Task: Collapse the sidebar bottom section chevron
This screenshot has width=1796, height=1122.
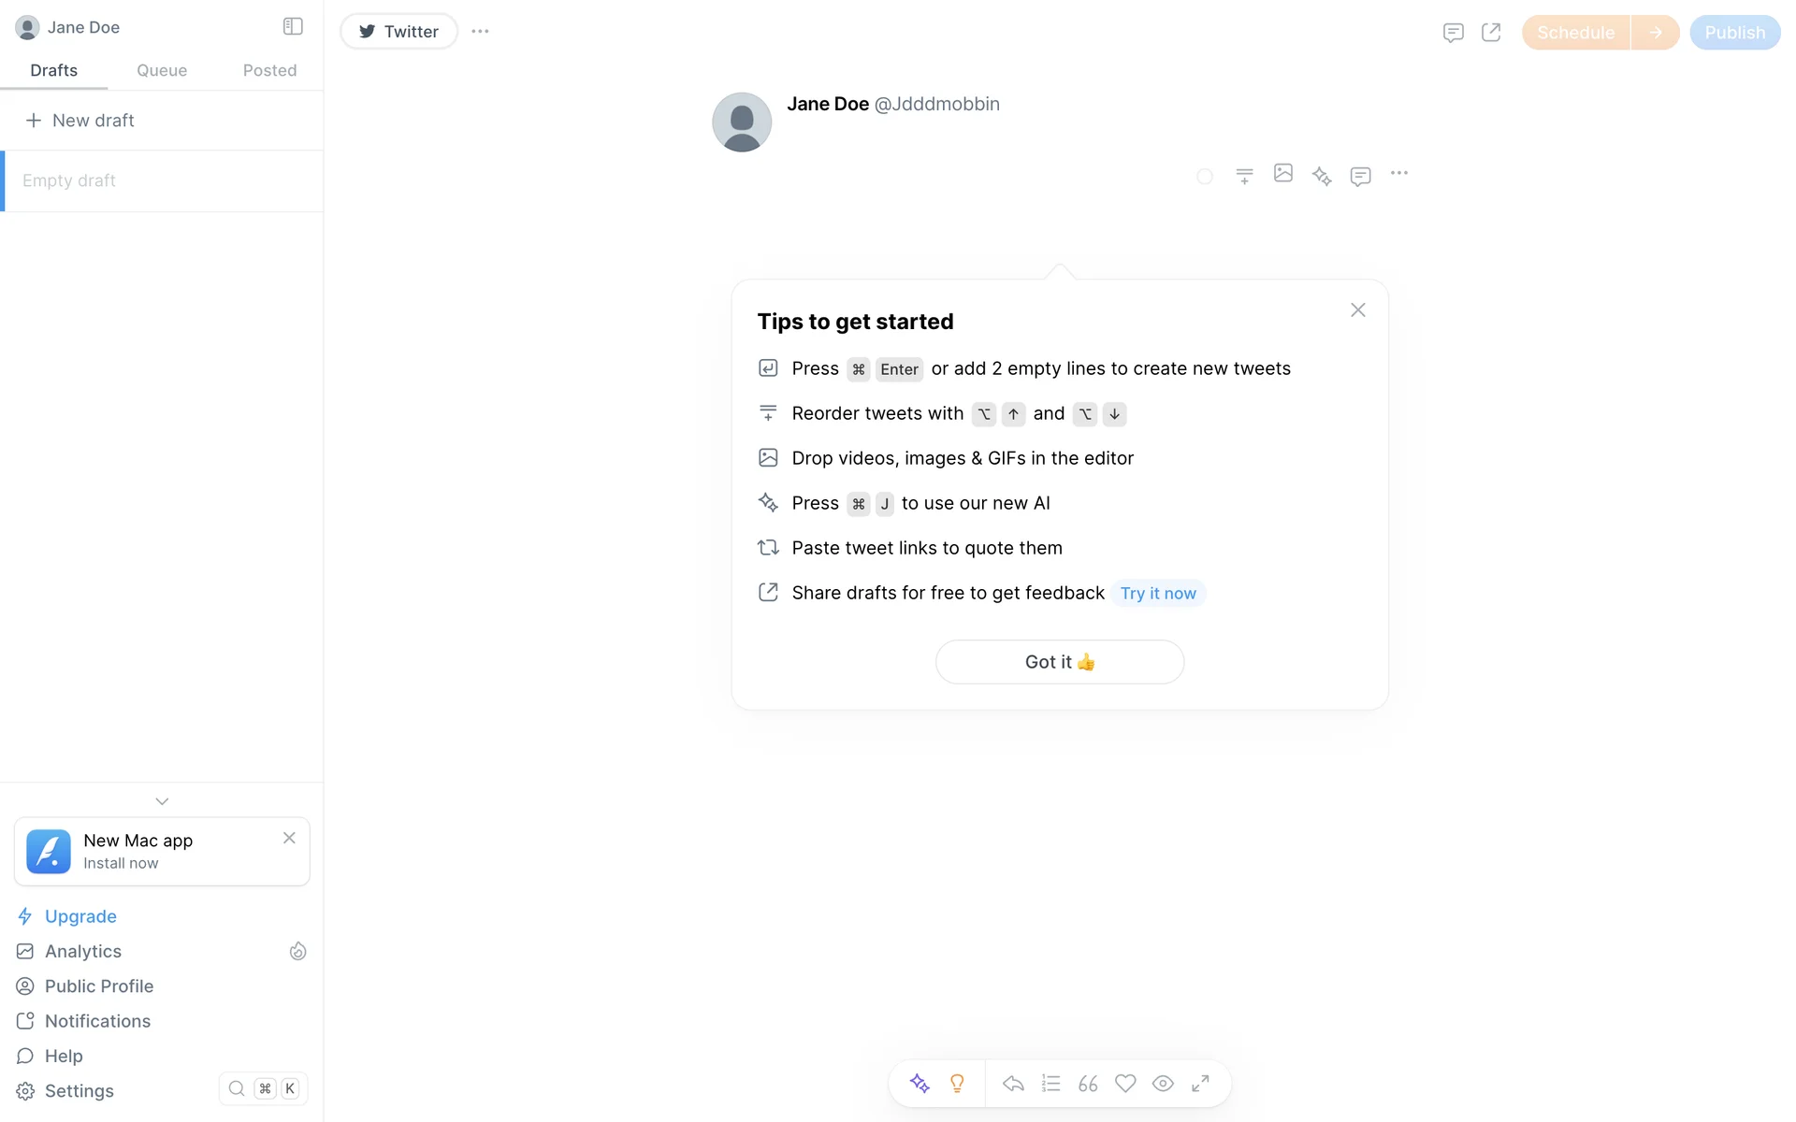Action: click(162, 801)
